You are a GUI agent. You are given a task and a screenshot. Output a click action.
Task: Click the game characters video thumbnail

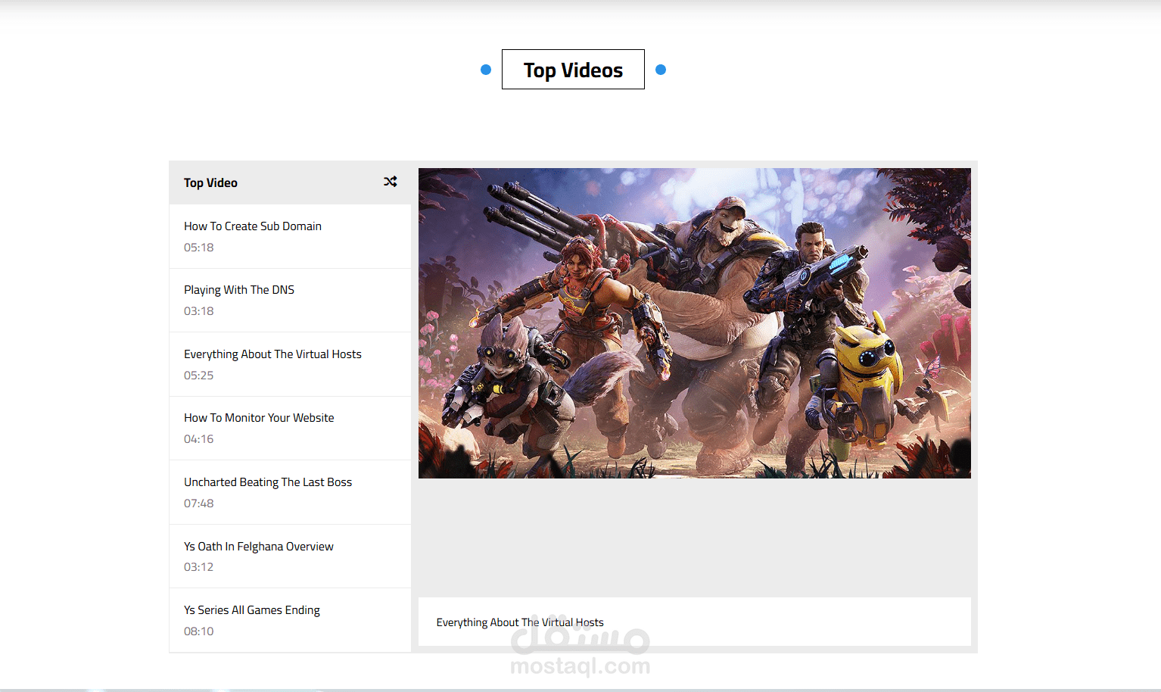pos(695,323)
